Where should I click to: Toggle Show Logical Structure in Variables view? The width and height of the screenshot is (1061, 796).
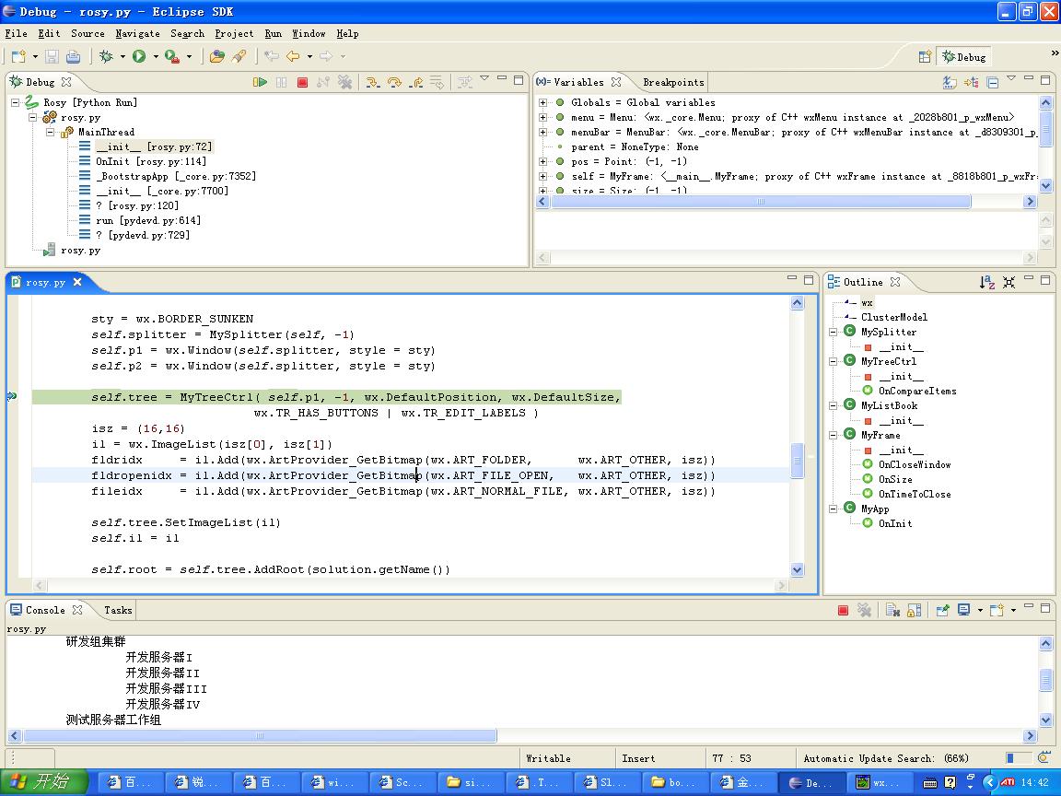pos(972,82)
